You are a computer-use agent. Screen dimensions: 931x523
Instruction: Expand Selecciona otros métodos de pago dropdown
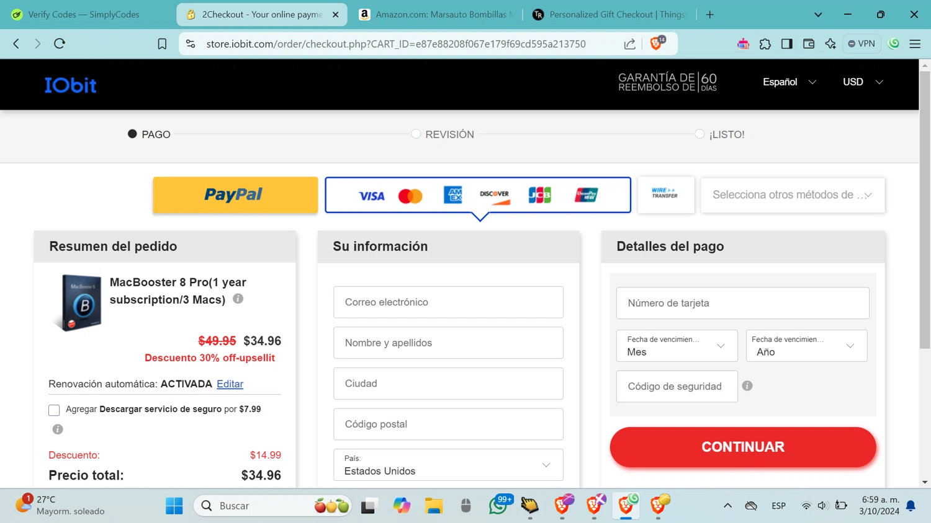[793, 195]
